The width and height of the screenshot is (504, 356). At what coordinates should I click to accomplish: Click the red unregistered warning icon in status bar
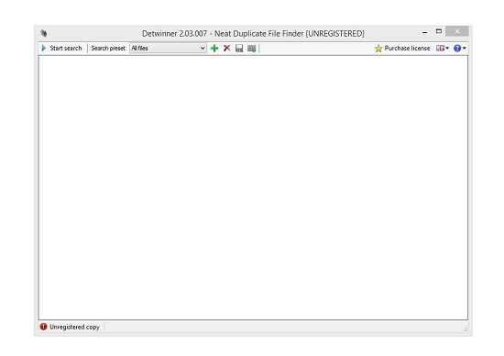(x=43, y=327)
